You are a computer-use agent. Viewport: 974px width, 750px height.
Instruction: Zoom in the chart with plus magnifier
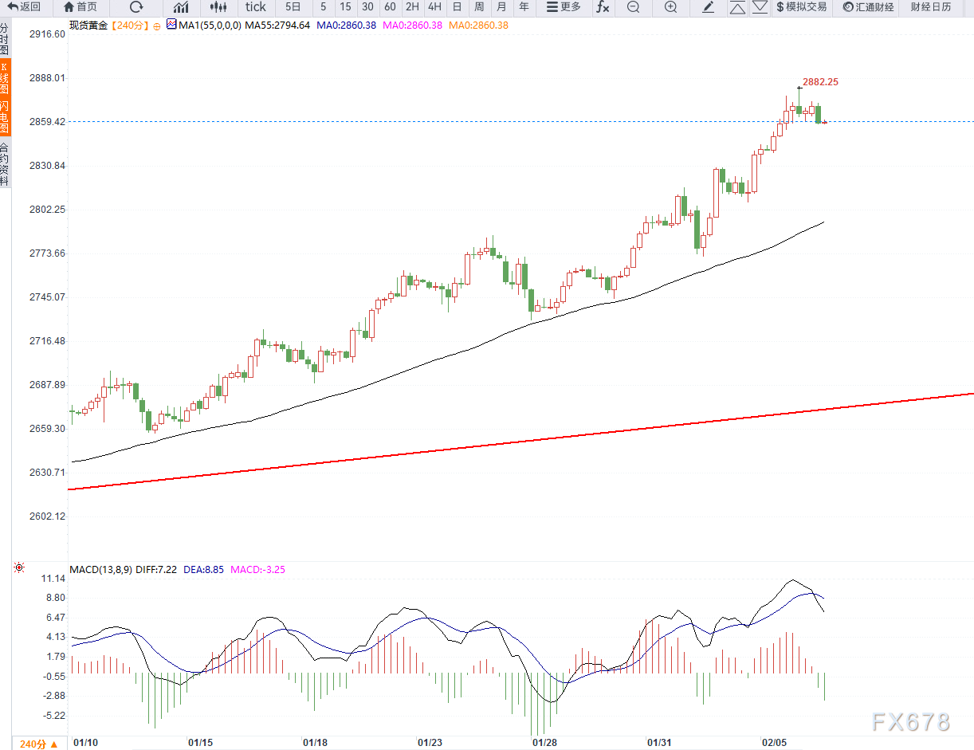click(x=670, y=7)
